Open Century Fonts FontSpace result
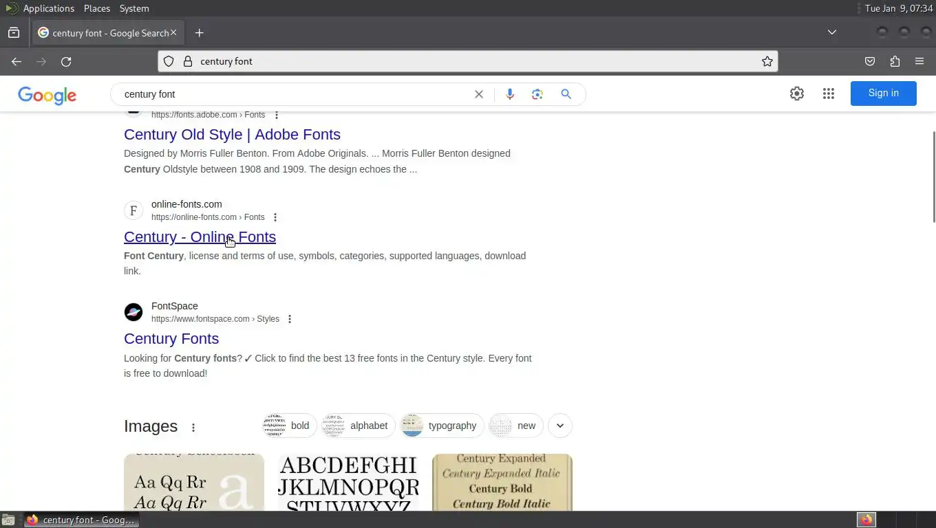Viewport: 936px width, 528px height. [x=171, y=338]
